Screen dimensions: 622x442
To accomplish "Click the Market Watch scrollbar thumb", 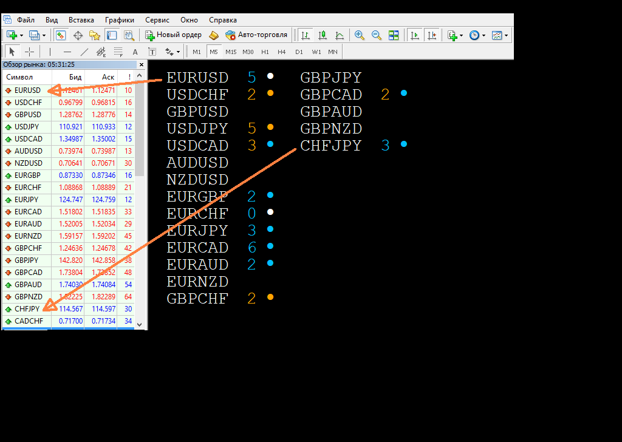I will (139, 128).
